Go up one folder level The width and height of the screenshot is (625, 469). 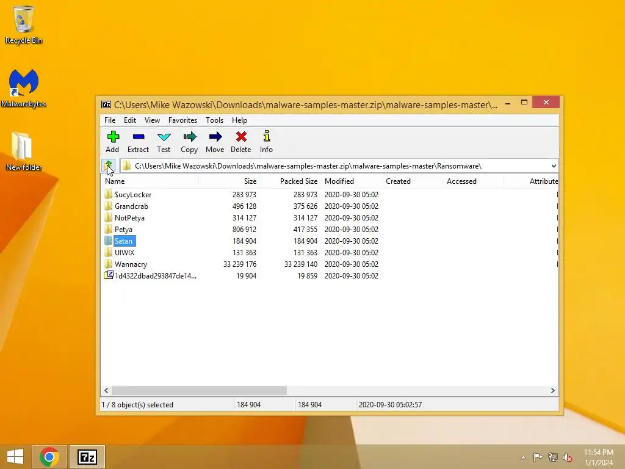point(109,166)
